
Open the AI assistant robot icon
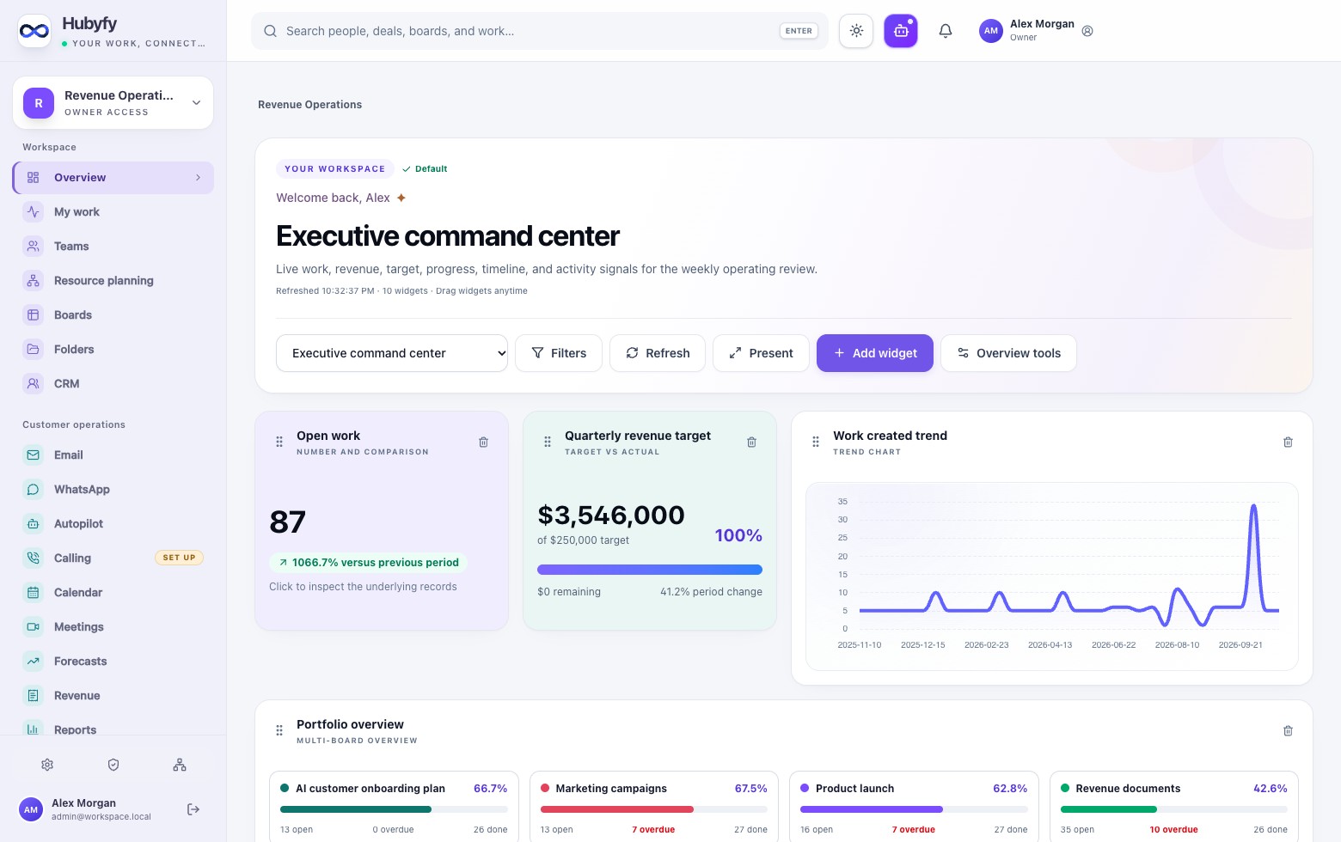click(x=901, y=31)
